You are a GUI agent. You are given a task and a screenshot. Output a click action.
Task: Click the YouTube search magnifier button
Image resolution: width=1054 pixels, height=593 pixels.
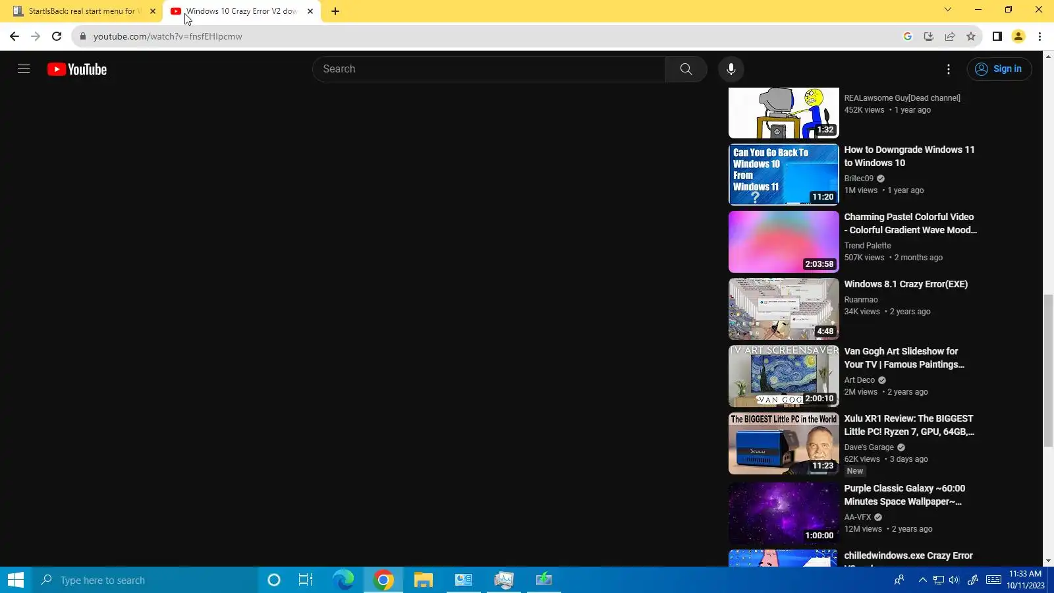click(x=686, y=69)
